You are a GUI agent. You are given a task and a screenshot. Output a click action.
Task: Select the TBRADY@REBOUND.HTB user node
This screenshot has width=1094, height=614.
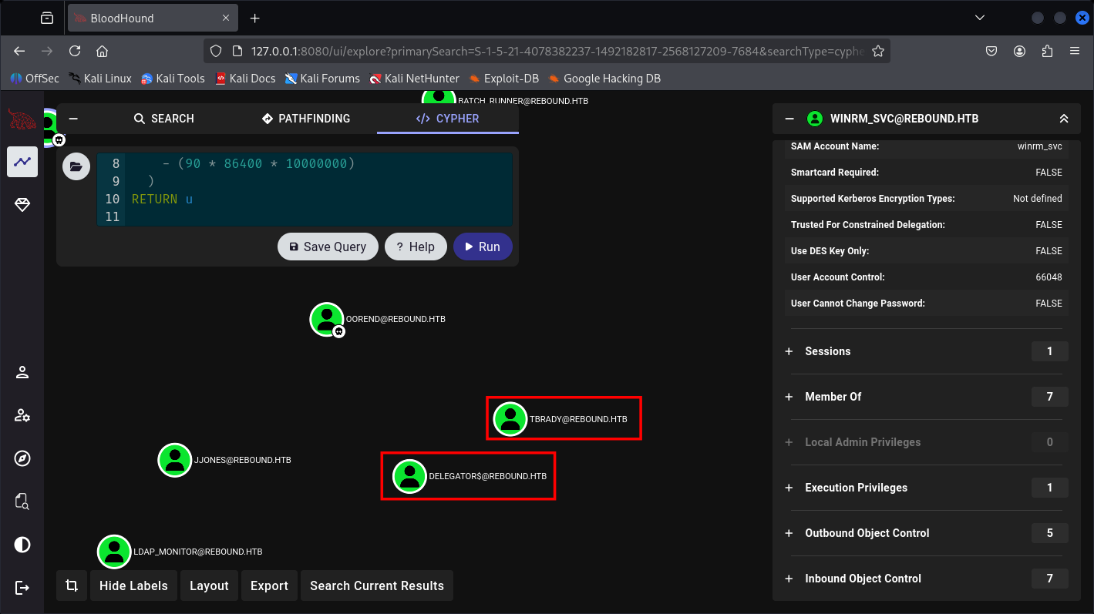(x=510, y=419)
